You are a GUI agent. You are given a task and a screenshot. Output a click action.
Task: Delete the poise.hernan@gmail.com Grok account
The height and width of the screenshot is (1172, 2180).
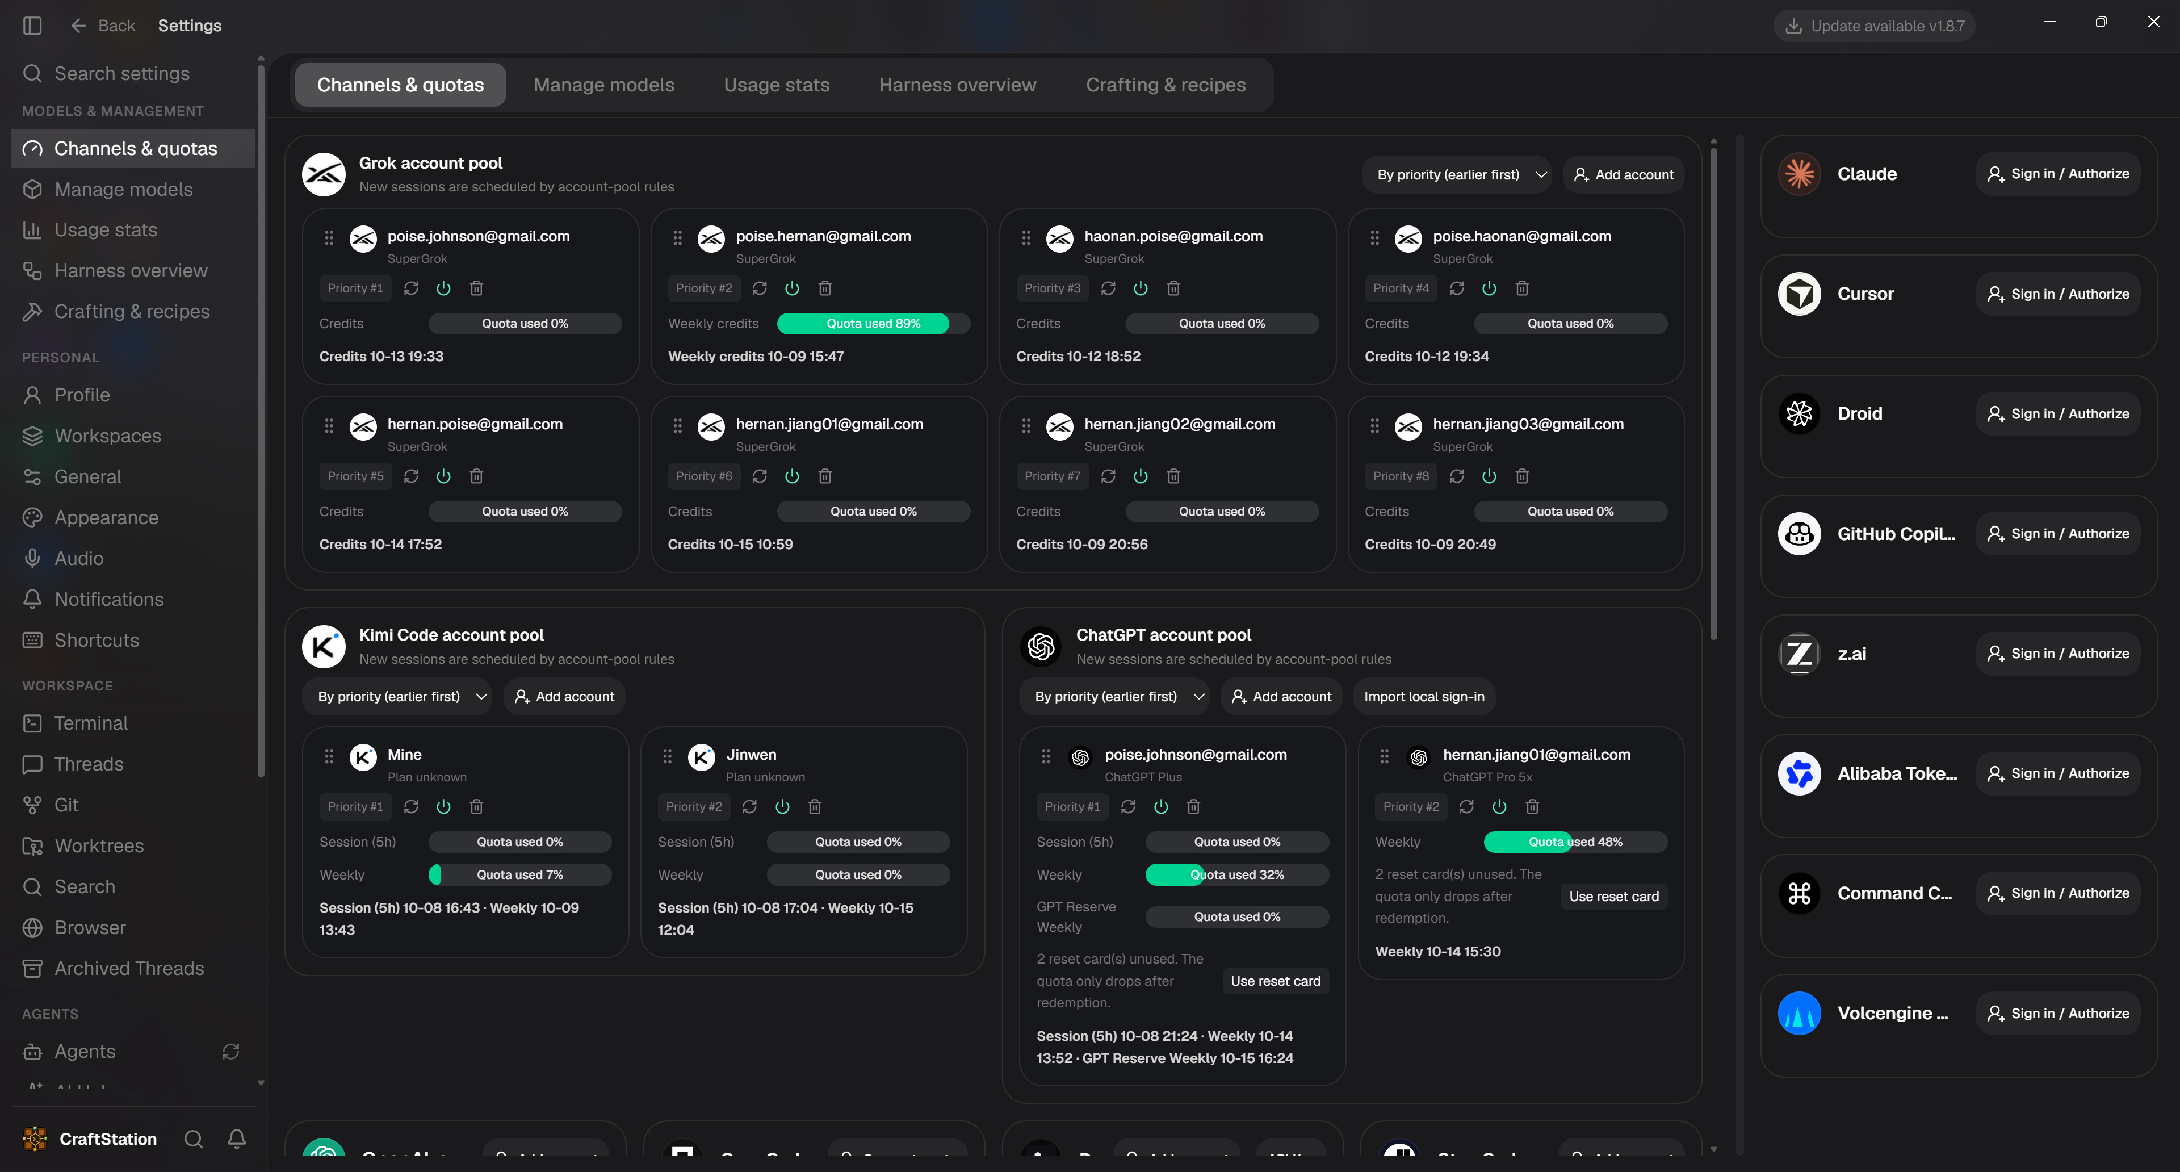click(x=825, y=288)
